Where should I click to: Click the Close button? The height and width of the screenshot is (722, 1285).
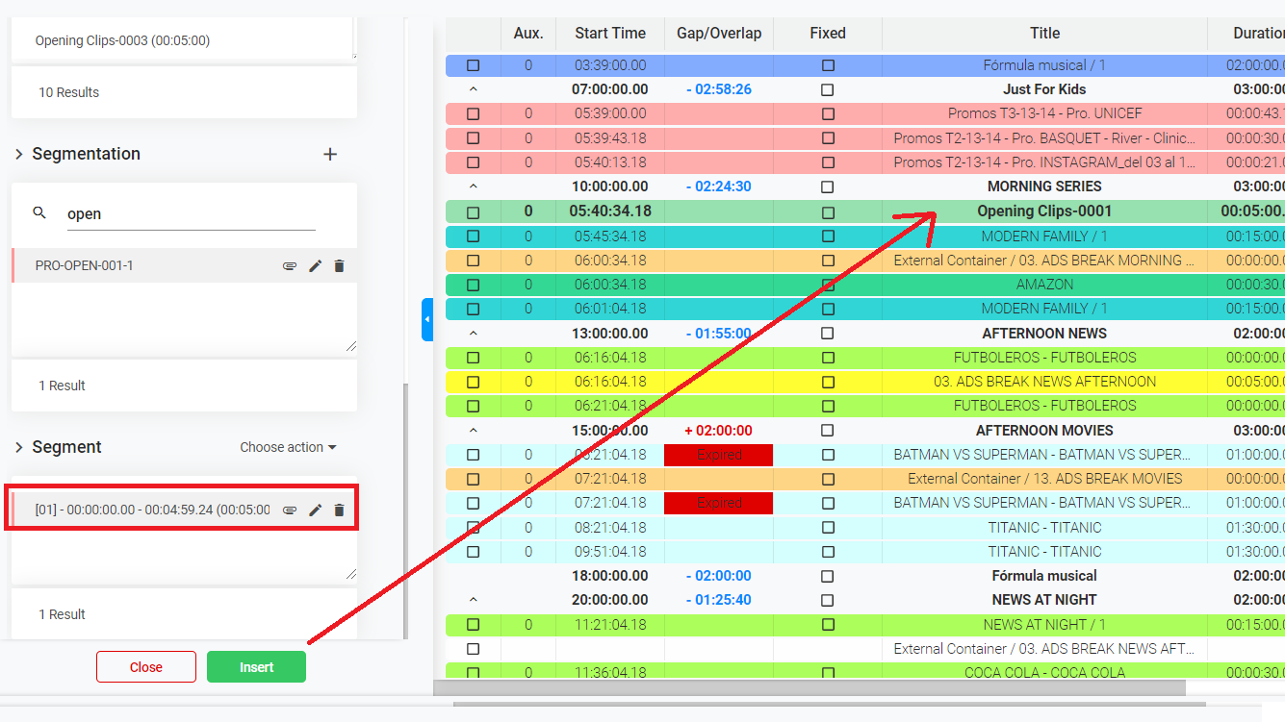(x=146, y=667)
